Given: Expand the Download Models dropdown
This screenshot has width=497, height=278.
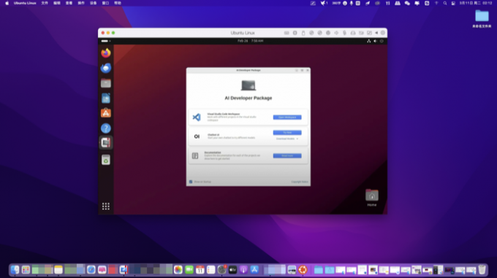Looking at the screenshot, I should coord(287,139).
